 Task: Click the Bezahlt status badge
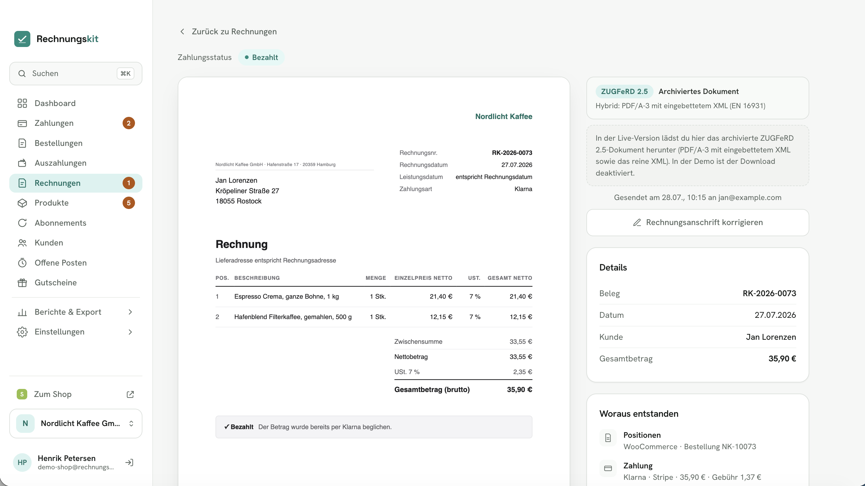tap(261, 58)
